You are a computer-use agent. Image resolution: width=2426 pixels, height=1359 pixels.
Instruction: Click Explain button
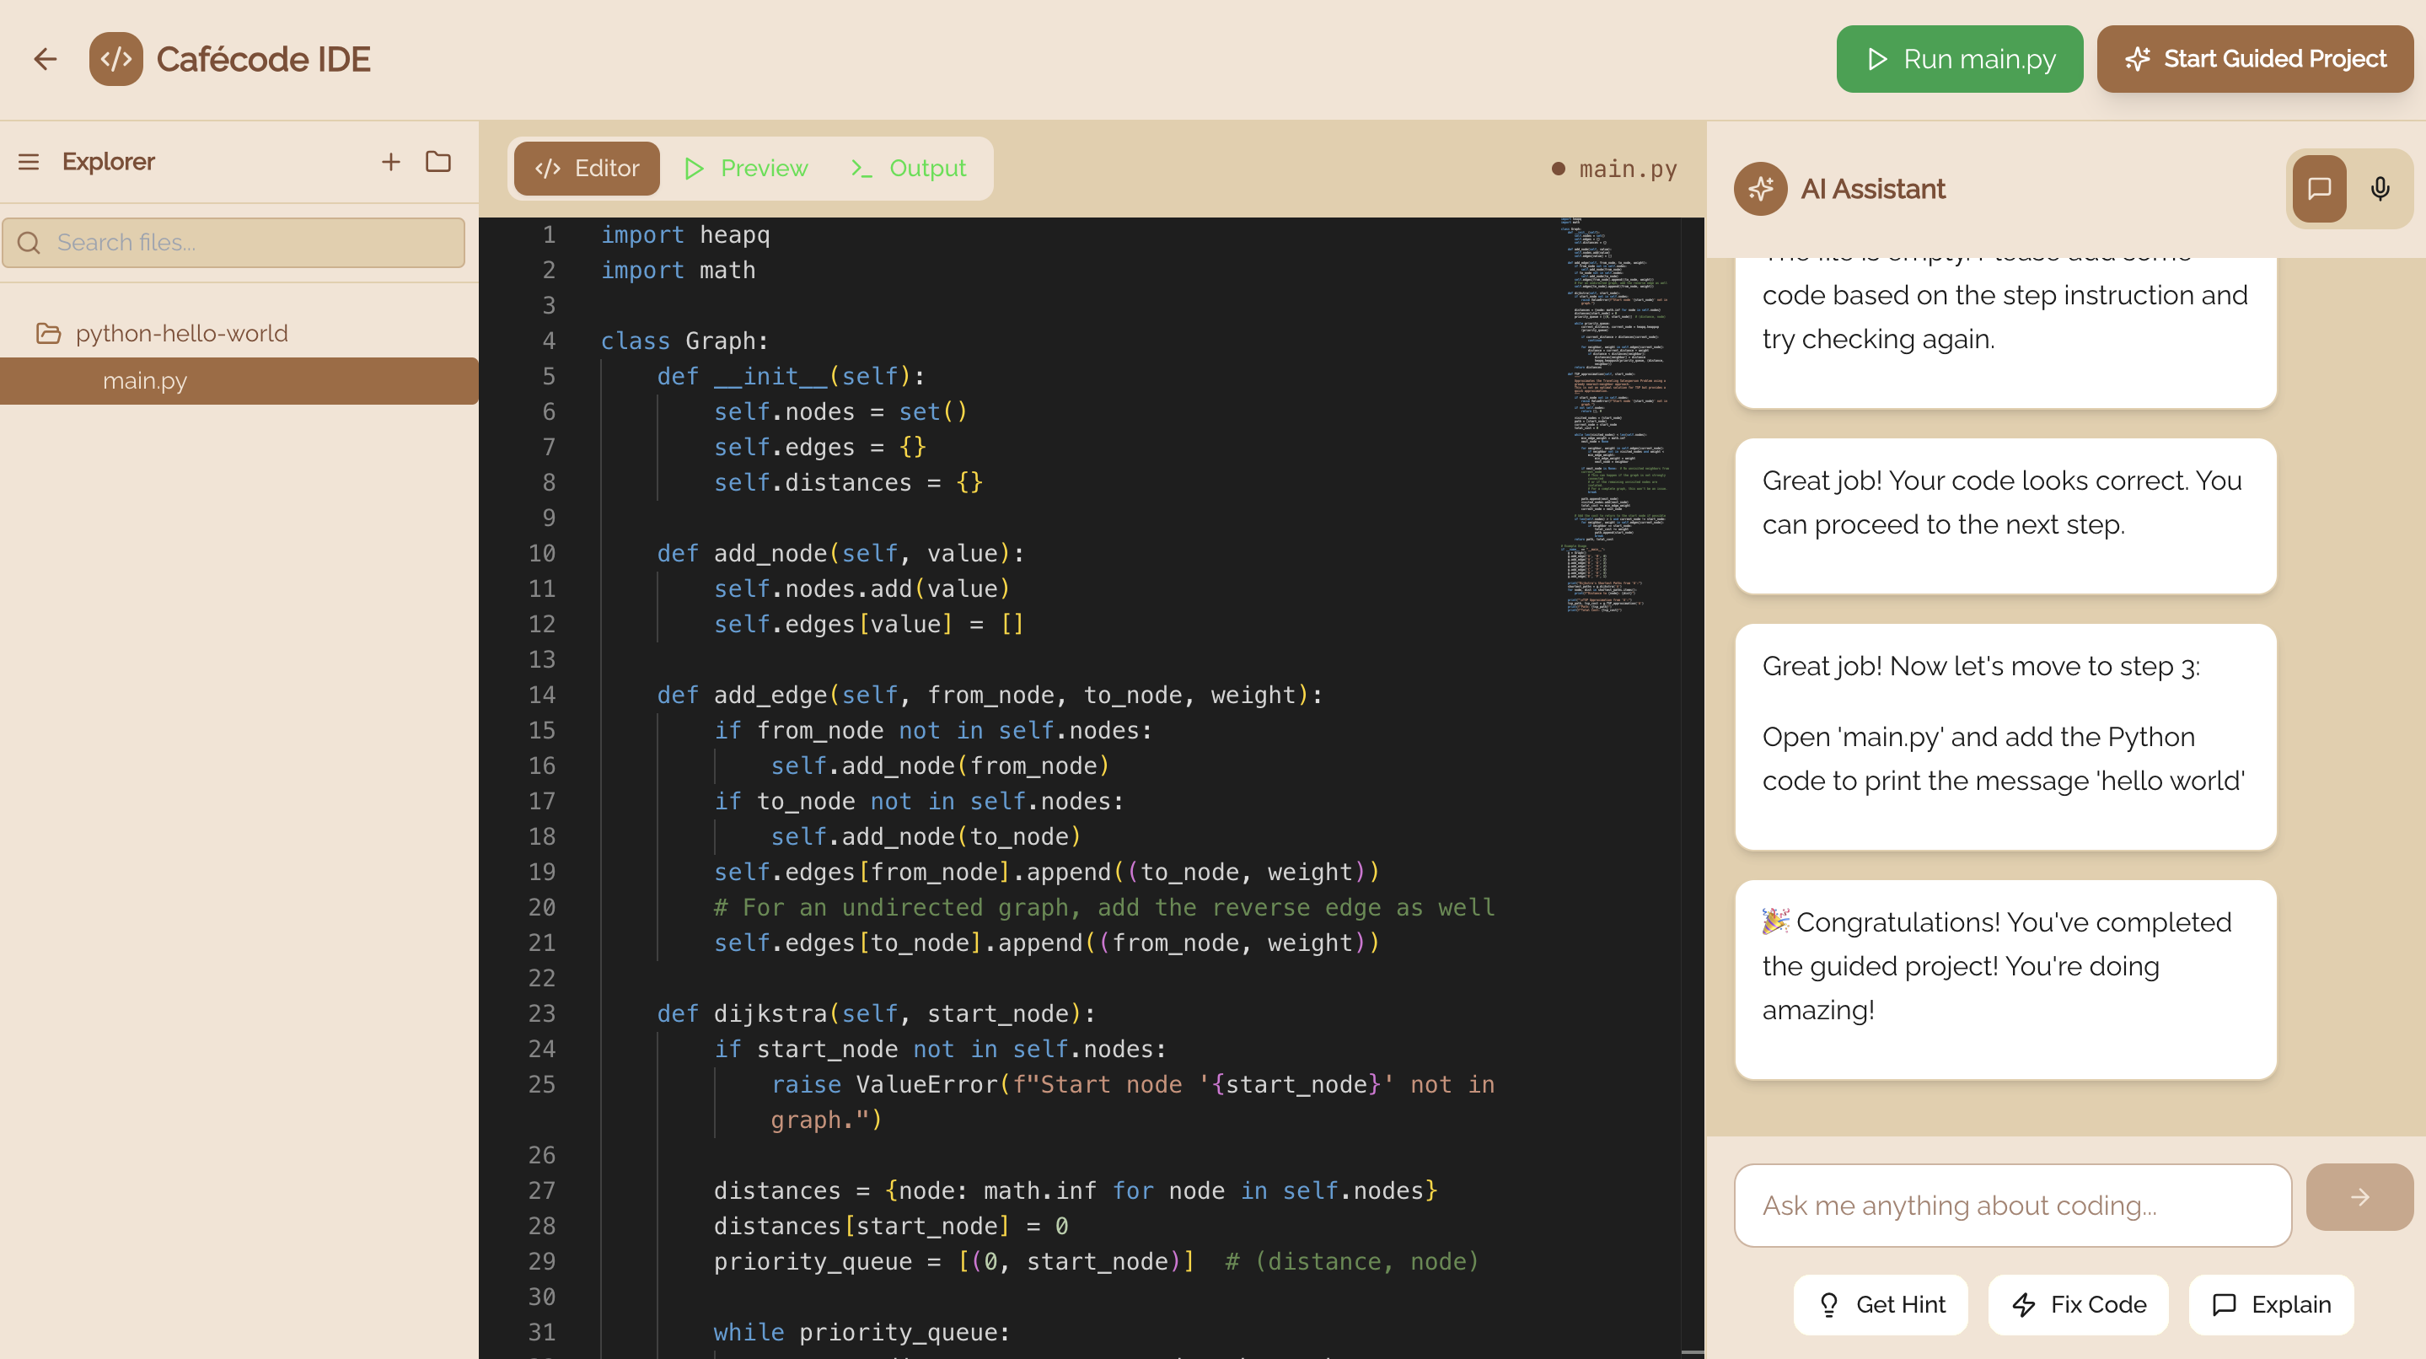coord(2271,1304)
